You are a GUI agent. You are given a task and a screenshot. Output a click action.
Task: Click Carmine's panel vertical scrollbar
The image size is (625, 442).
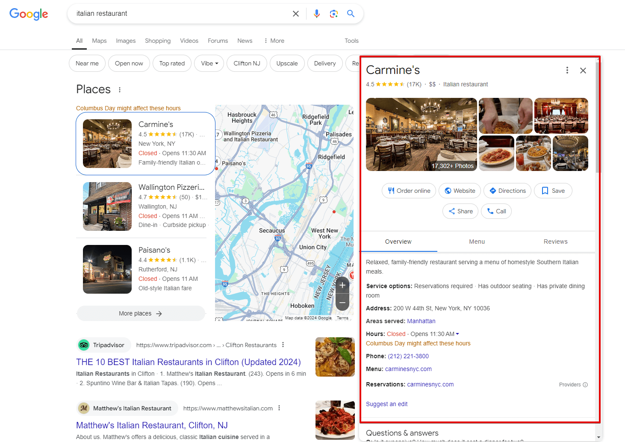click(x=598, y=118)
